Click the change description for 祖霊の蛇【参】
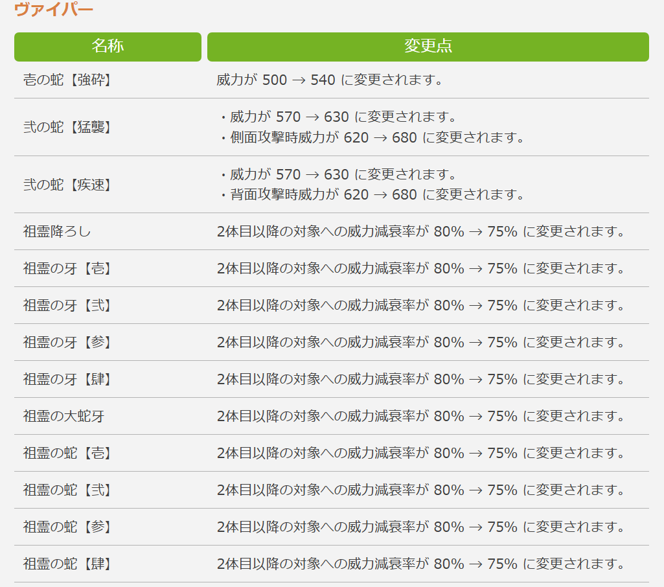 pyautogui.click(x=420, y=527)
